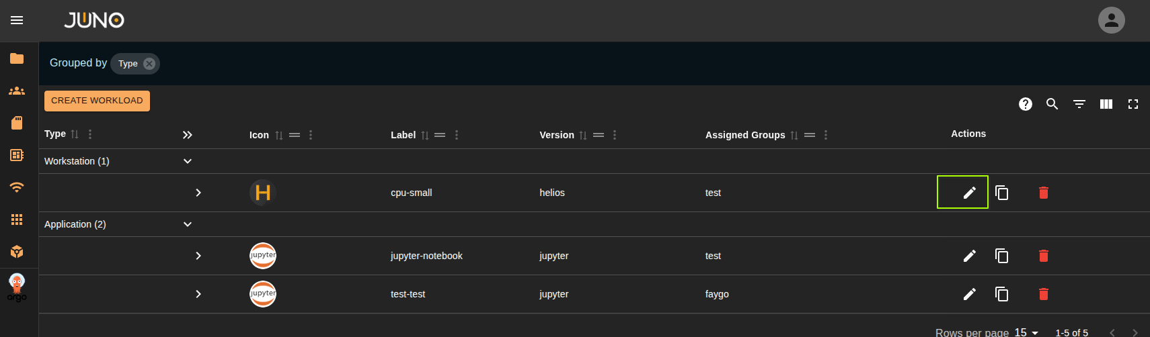Open the show/hide columns icon

[1106, 104]
